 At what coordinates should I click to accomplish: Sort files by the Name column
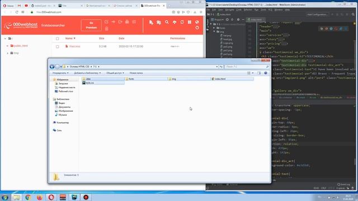click(x=70, y=39)
